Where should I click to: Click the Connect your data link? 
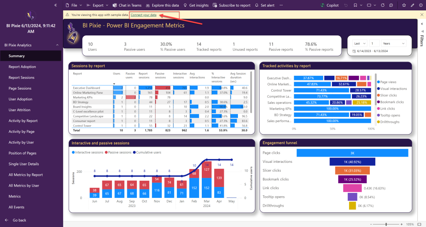[144, 15]
